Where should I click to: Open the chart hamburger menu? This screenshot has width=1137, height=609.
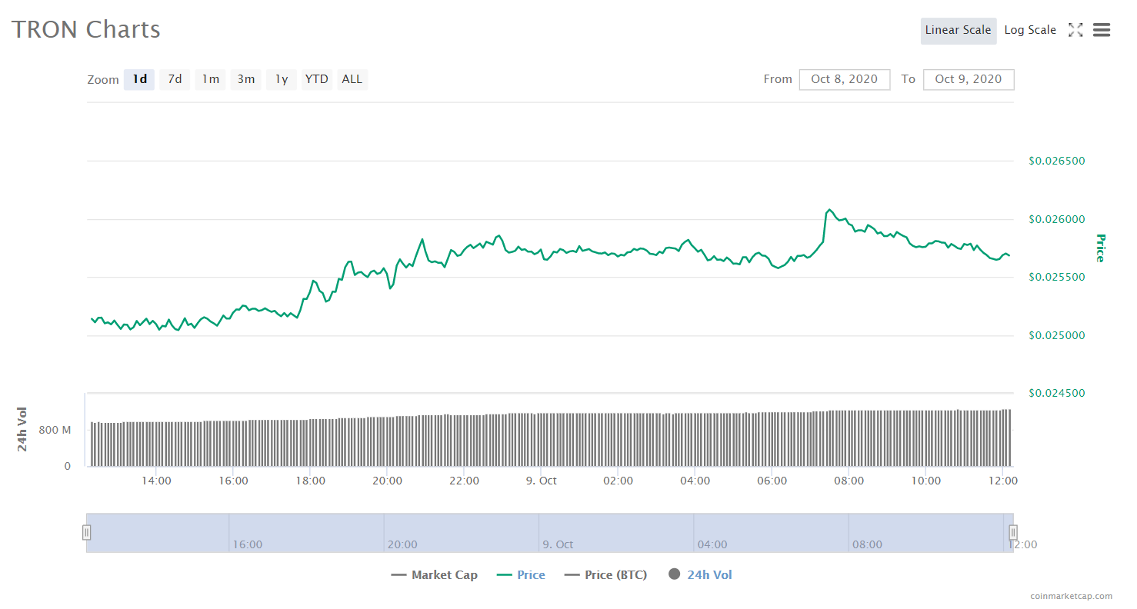click(1101, 30)
